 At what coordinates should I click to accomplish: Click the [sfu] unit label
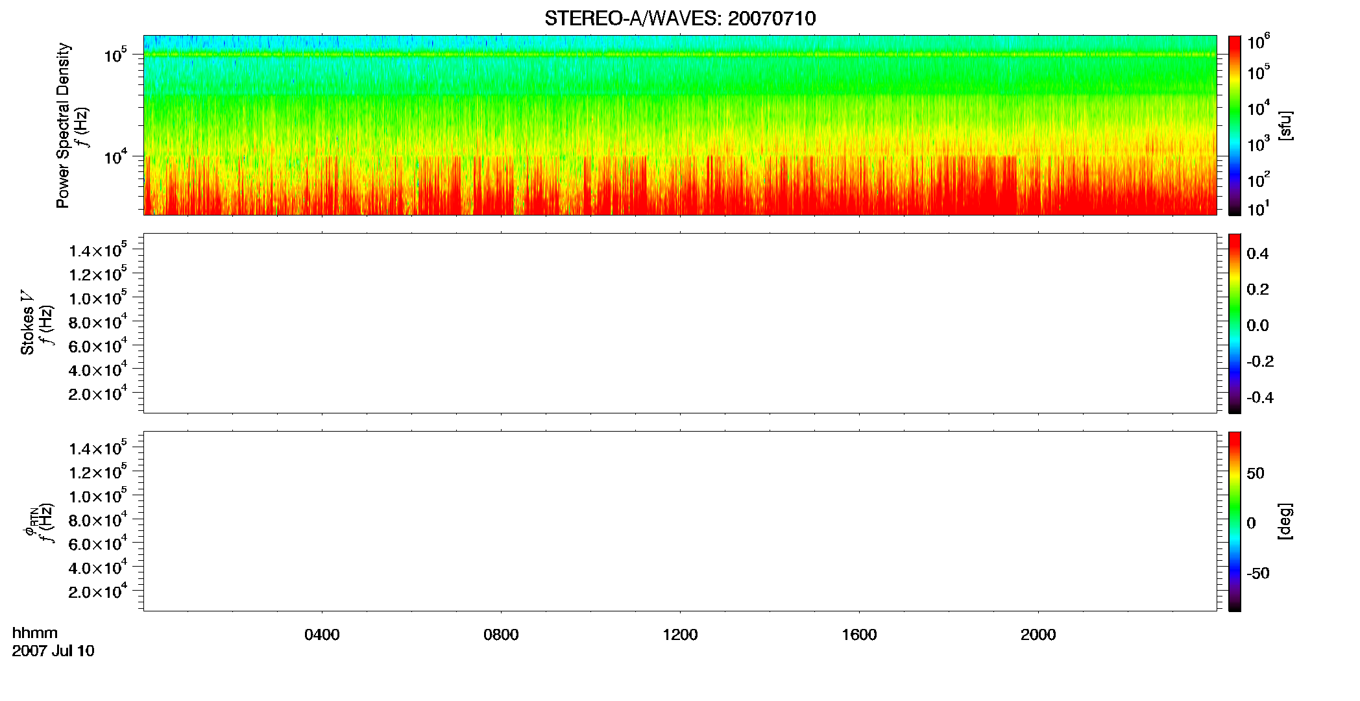(1285, 125)
